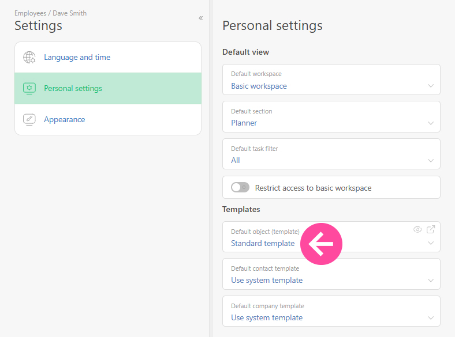Toggle Restrict access to basic workspace switch
The width and height of the screenshot is (455, 337).
pyautogui.click(x=240, y=187)
